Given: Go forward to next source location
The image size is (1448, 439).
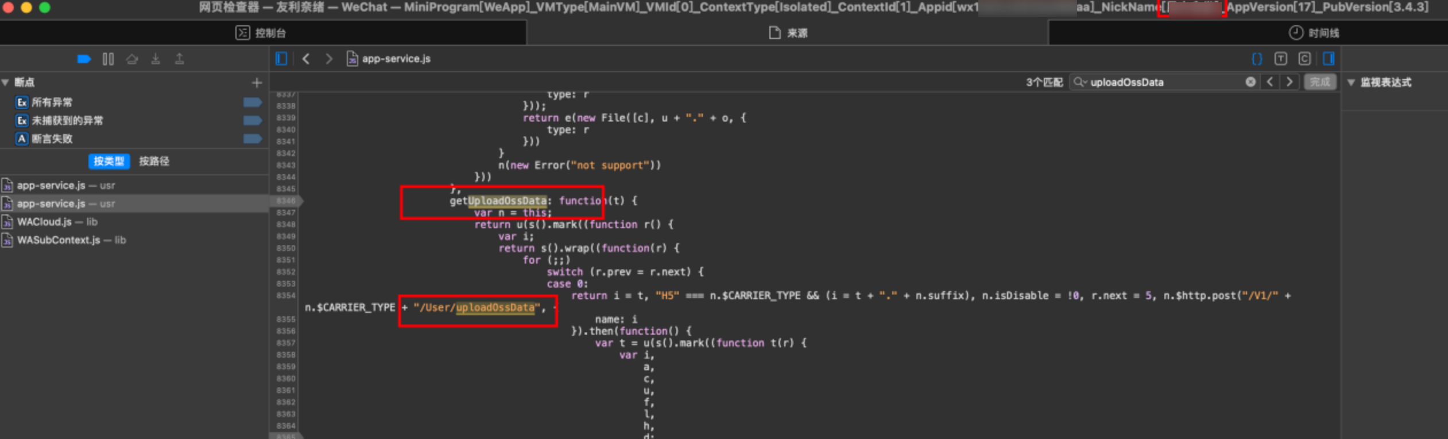Looking at the screenshot, I should click(x=329, y=59).
